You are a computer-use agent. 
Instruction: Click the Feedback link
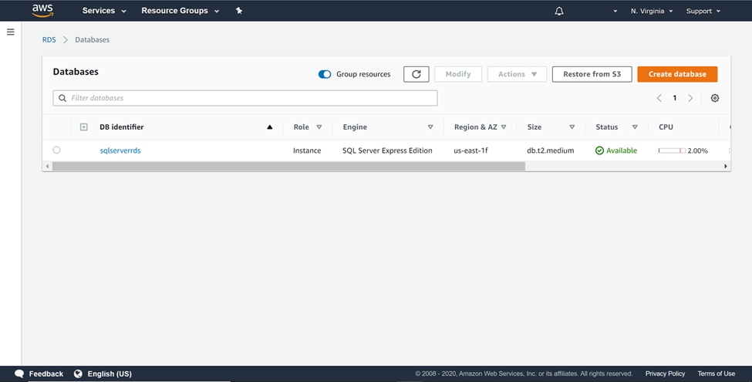(46, 374)
